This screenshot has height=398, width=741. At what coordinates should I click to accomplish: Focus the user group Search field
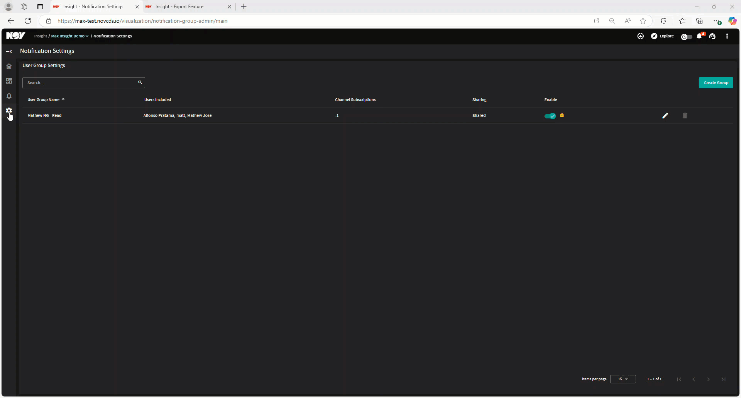click(x=83, y=83)
